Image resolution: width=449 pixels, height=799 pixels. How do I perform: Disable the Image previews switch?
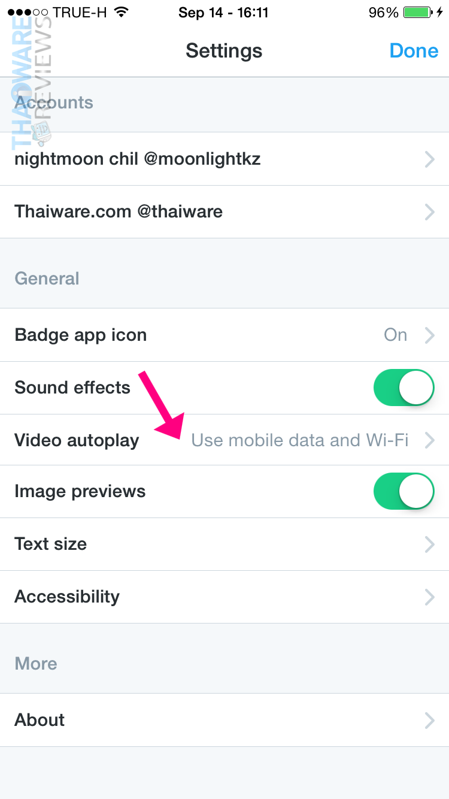click(x=404, y=491)
